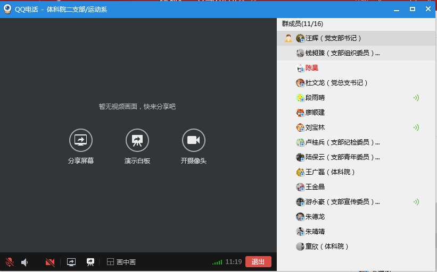Enable the disabled camera in bottom toolbar

pos(50,262)
